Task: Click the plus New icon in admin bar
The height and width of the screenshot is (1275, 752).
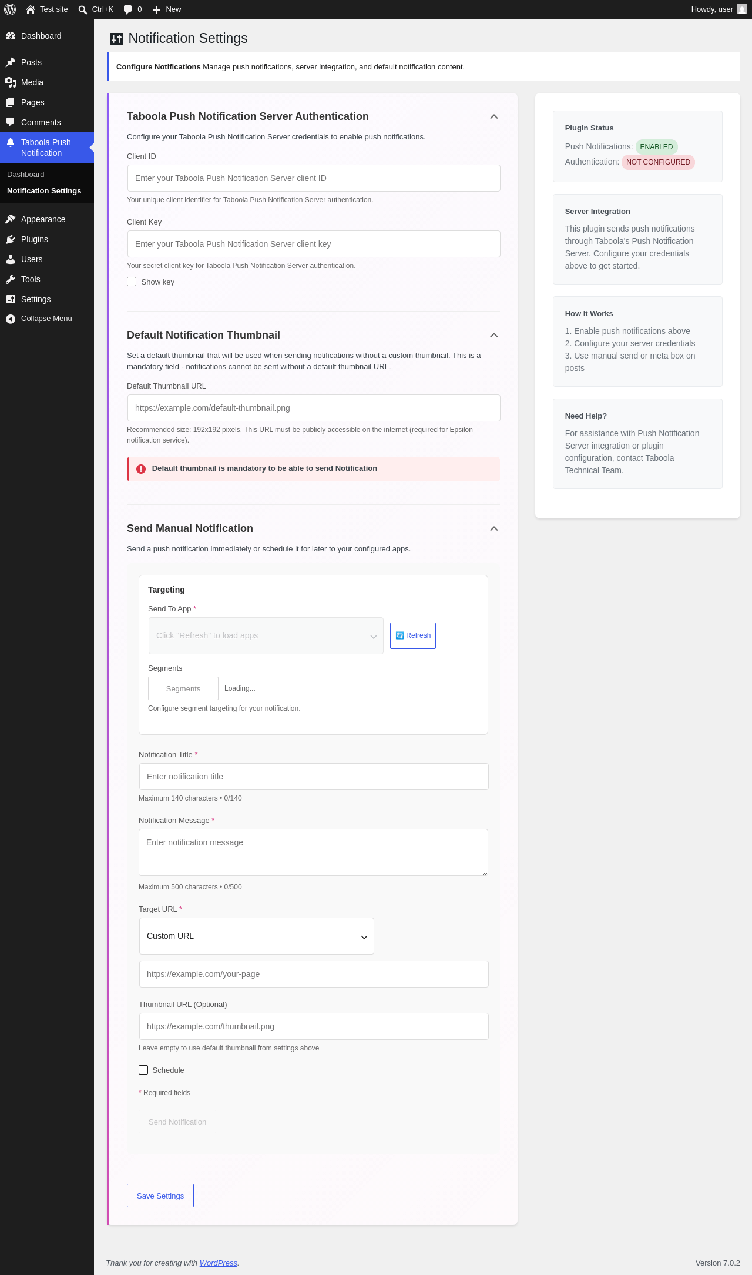Action: click(x=156, y=9)
